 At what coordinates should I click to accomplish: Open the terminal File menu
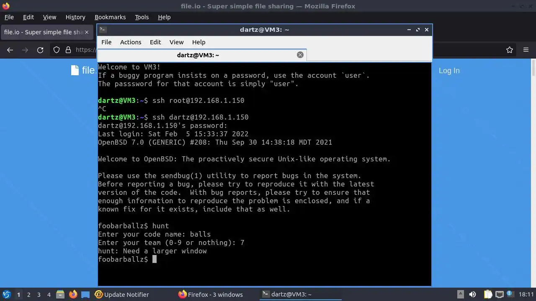click(106, 42)
